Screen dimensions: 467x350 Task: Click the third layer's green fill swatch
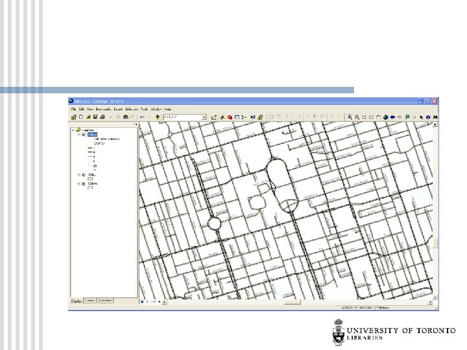90,188
